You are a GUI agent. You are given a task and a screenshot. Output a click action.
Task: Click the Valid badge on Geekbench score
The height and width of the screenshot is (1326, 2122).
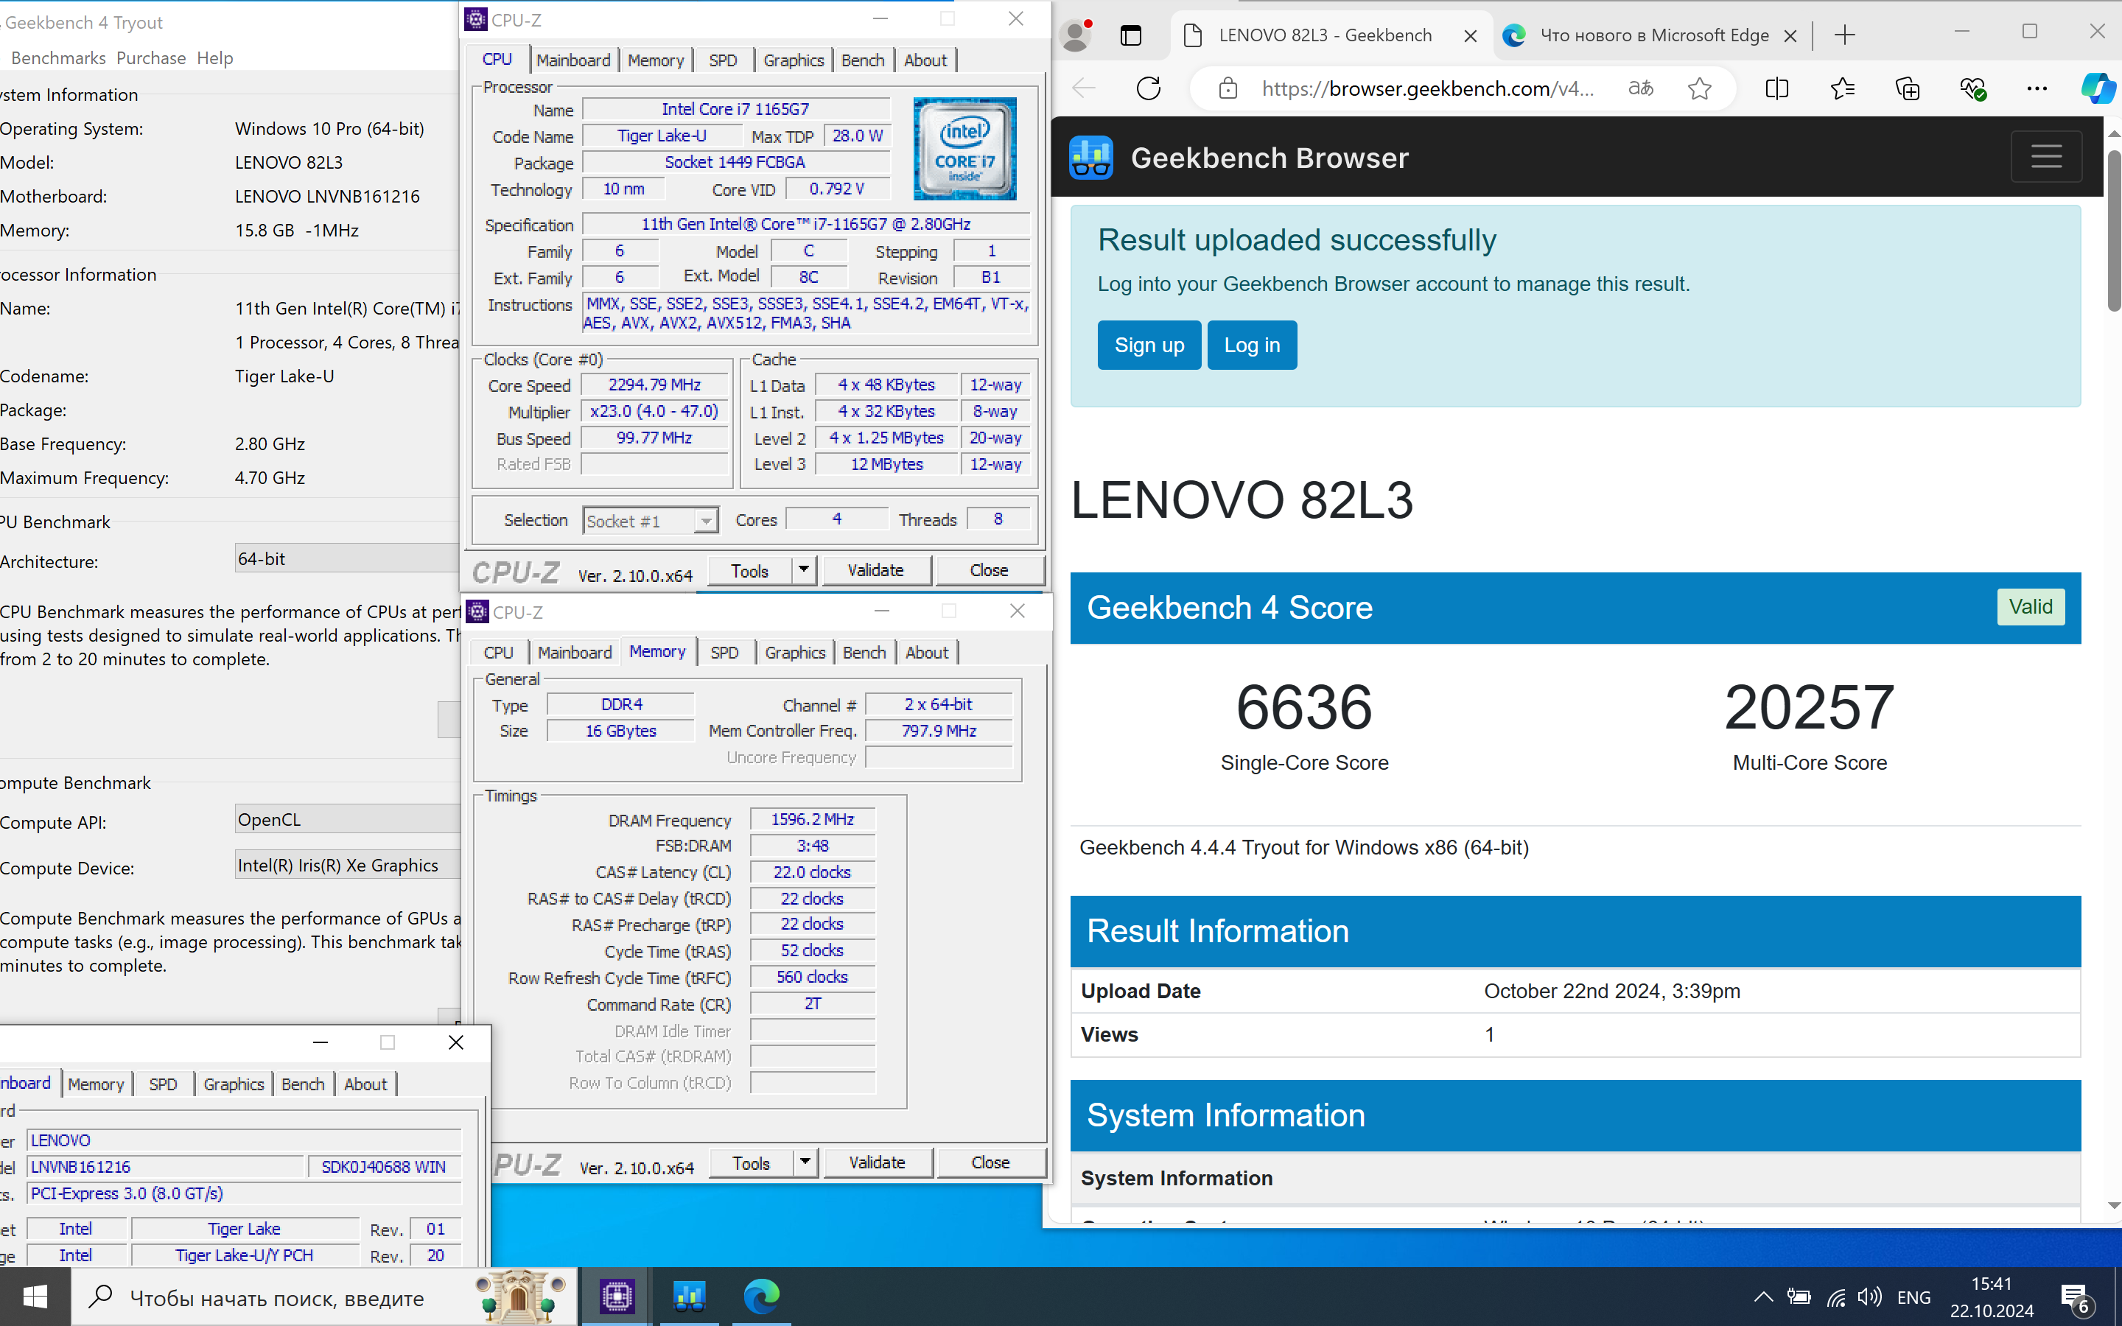pos(2030,607)
